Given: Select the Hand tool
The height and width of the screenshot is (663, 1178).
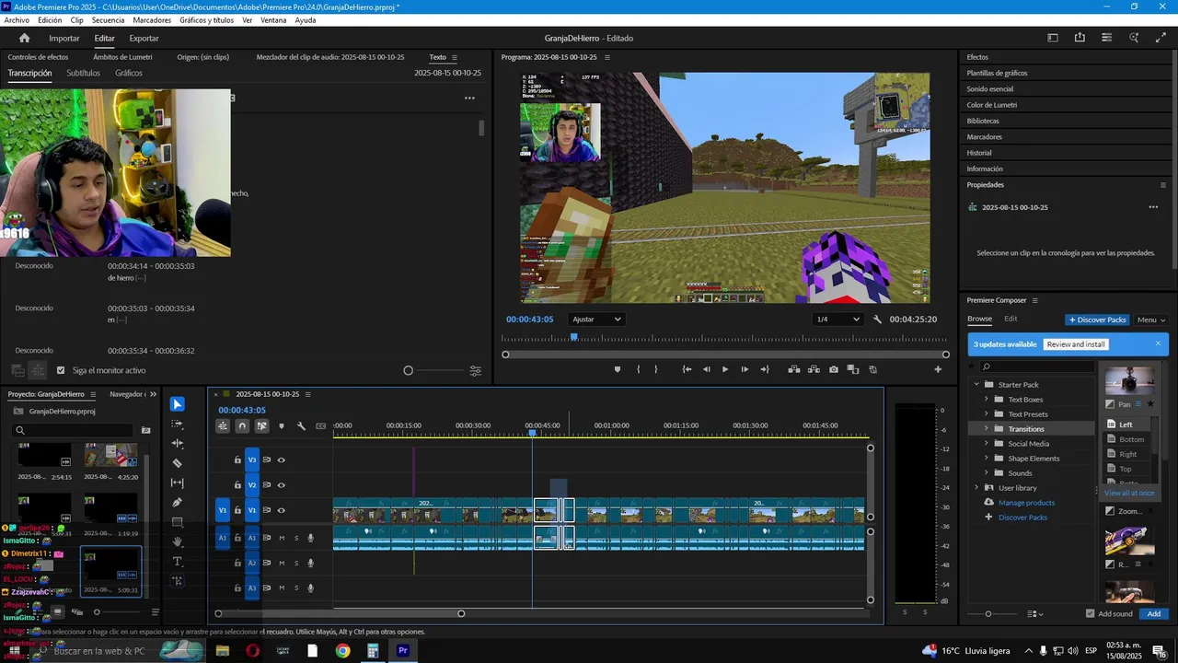Looking at the screenshot, I should (x=178, y=541).
